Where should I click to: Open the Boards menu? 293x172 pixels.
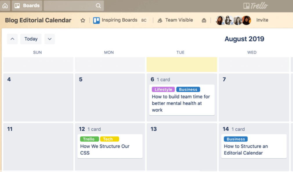tap(27, 5)
